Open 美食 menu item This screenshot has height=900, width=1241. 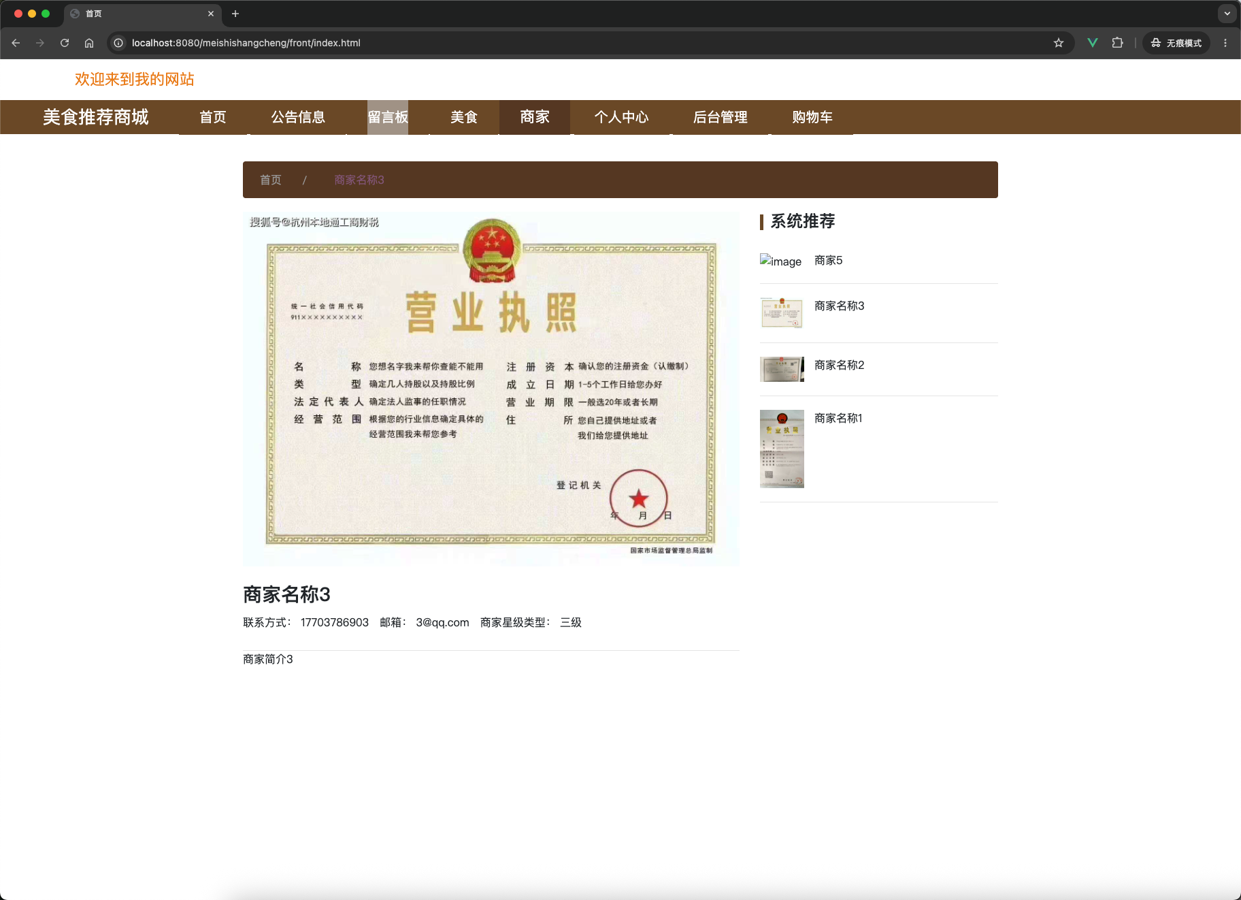click(x=464, y=117)
